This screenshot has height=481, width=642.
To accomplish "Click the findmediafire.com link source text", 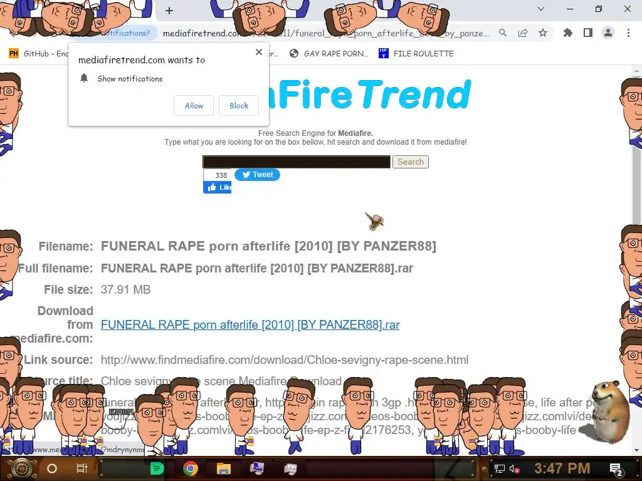I will point(285,360).
